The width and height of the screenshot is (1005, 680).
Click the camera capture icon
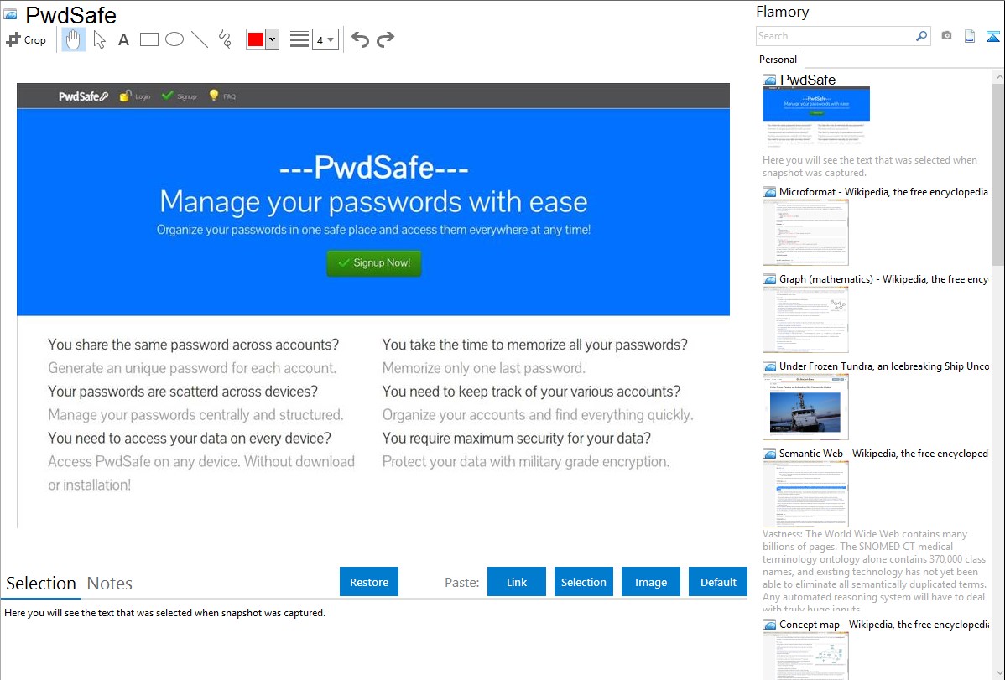946,36
